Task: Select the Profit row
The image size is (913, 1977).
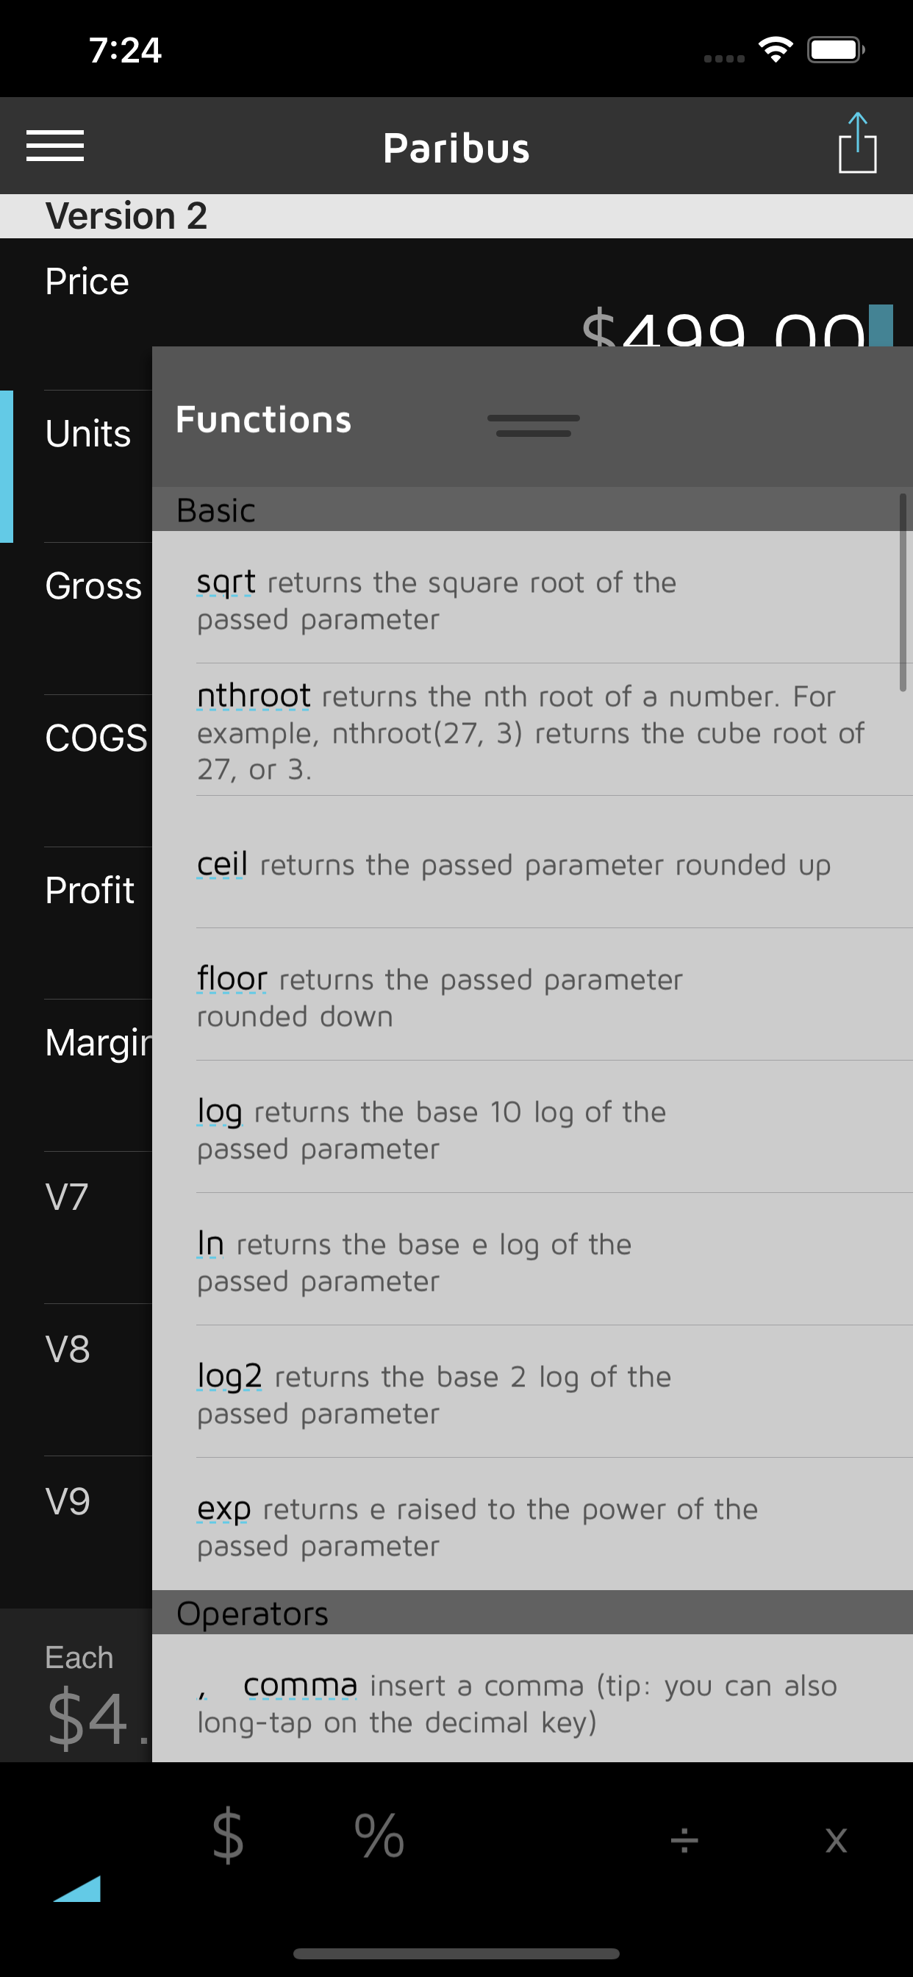Action: tap(90, 891)
